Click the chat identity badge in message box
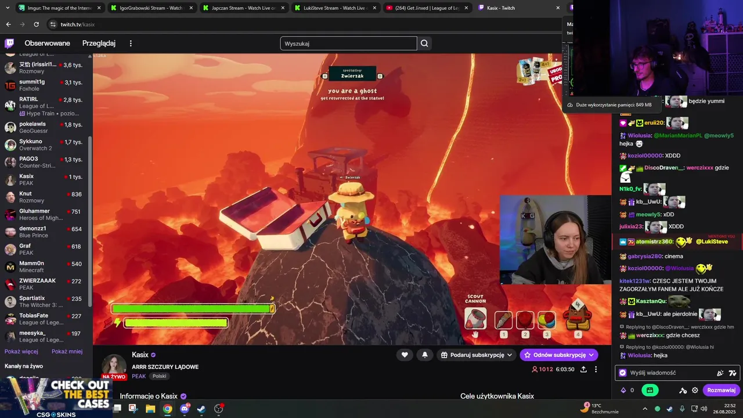The height and width of the screenshot is (418, 743). point(623,373)
